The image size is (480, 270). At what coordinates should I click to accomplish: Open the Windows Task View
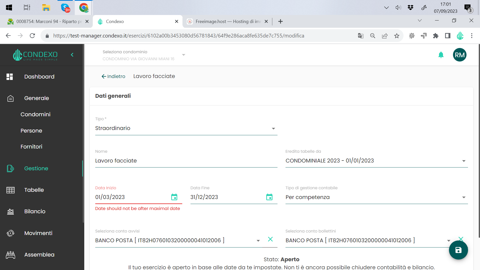point(27,7)
